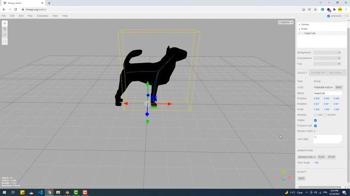Open Visual Studio Code from the taskbar

pyautogui.click(x=40, y=192)
